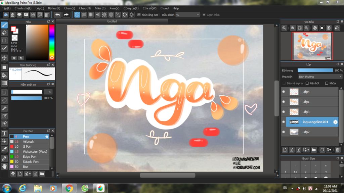Screen dimensions: 344x193
Task: Open the Windows Start menu
Action: click(7, 188)
